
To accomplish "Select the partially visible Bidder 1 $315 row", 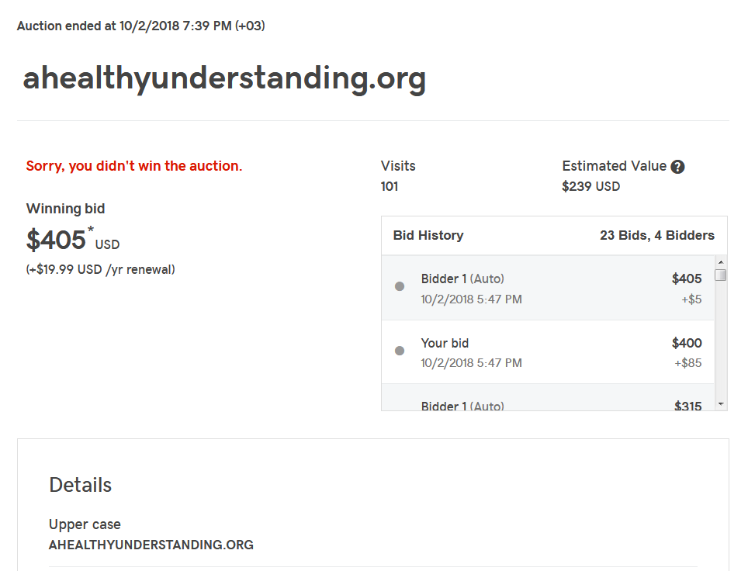I will click(548, 397).
